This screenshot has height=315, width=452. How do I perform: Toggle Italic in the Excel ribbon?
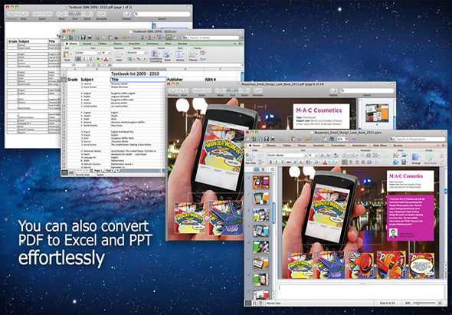[x=84, y=59]
